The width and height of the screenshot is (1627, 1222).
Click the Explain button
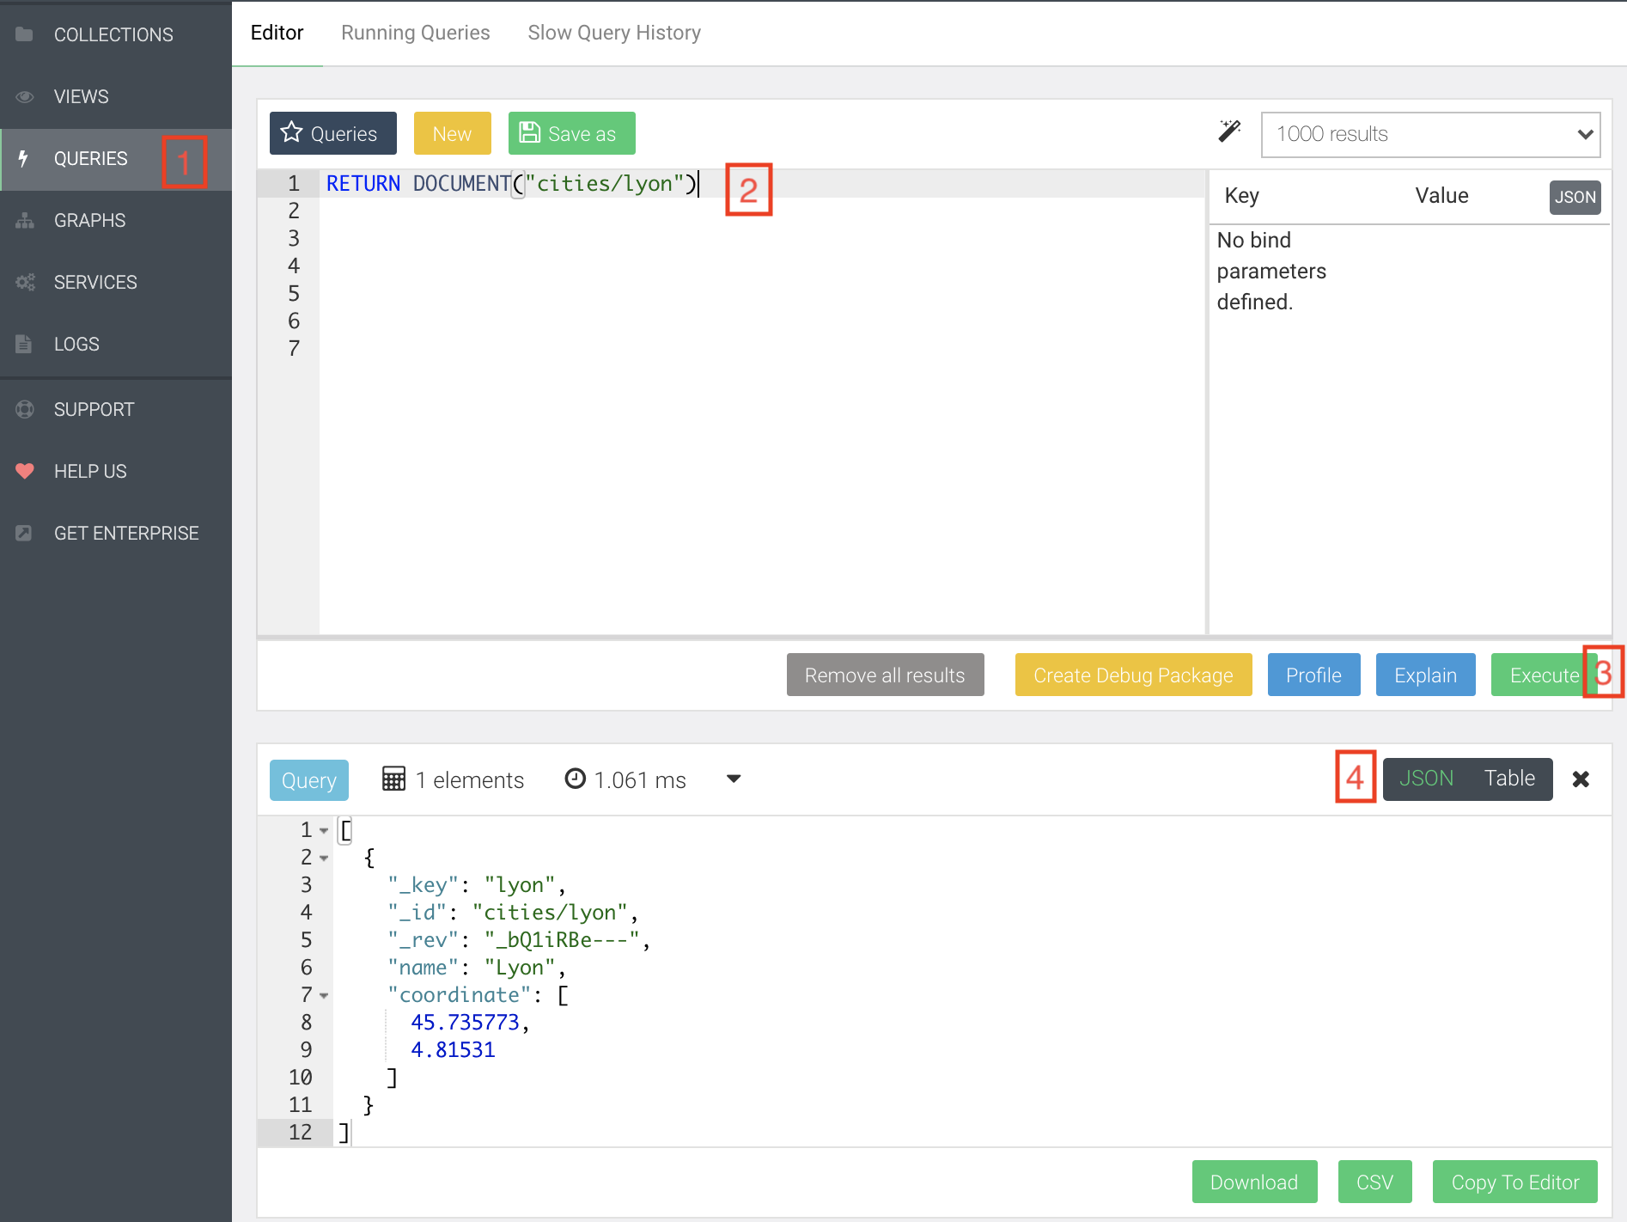1425,675
